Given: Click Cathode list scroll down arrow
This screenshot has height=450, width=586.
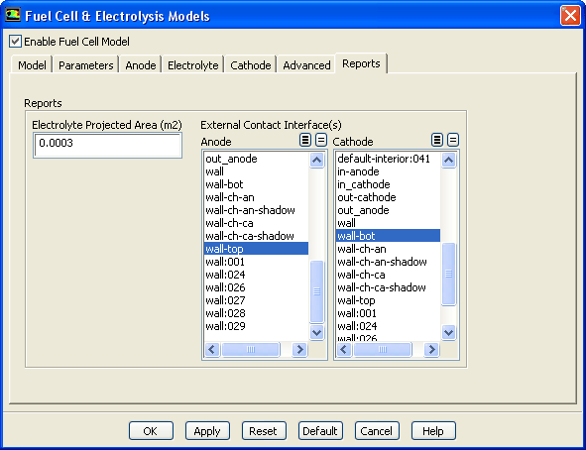Looking at the screenshot, I should 448,332.
